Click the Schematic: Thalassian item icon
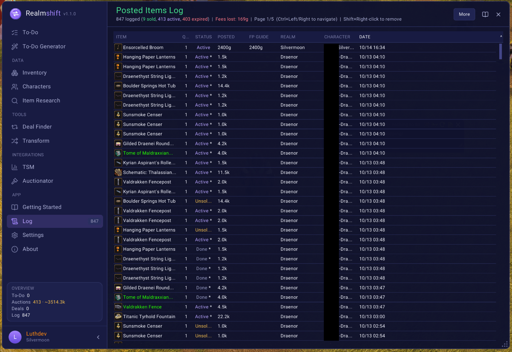This screenshot has height=352, width=512. [x=118, y=173]
